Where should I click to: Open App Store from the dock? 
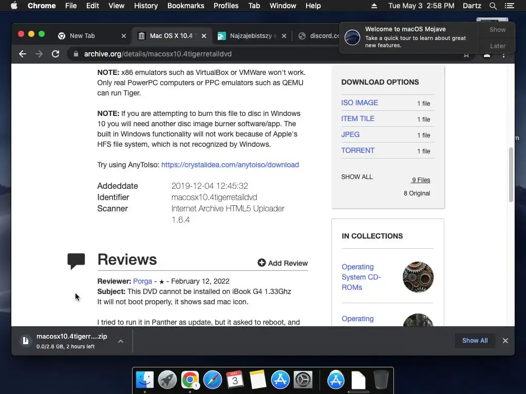[x=280, y=380]
